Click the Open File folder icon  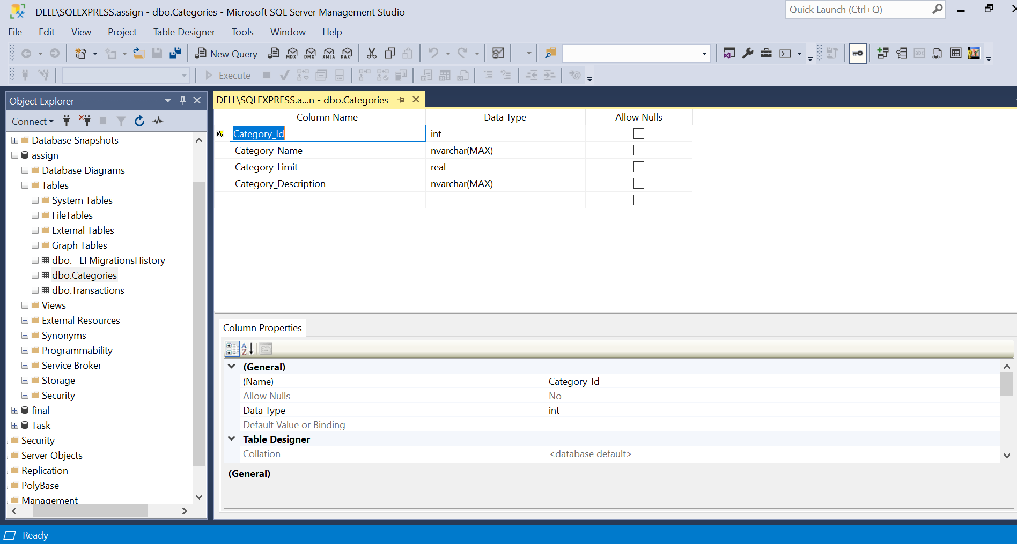tap(139, 54)
